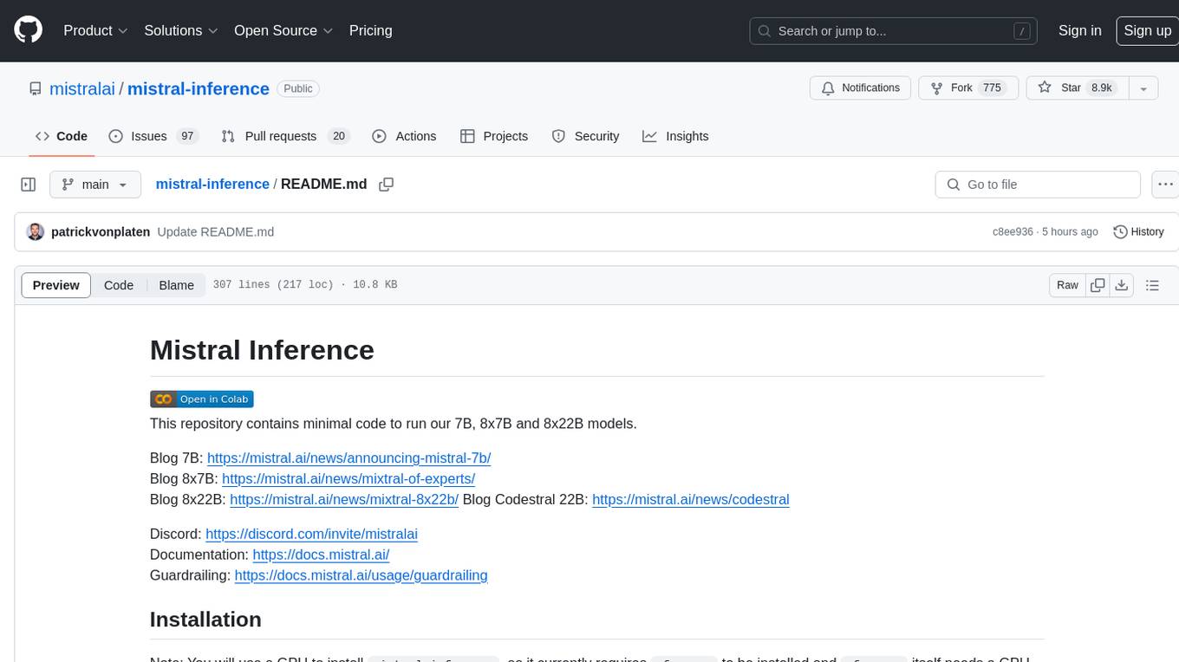This screenshot has width=1179, height=662.
Task: Expand the Solutions menu
Action: point(181,30)
